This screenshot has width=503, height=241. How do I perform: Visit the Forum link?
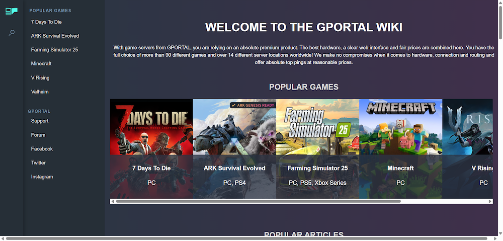pos(38,135)
